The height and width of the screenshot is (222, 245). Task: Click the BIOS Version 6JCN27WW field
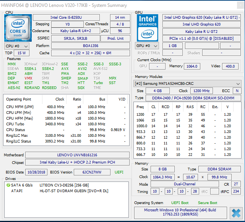tap(92, 172)
